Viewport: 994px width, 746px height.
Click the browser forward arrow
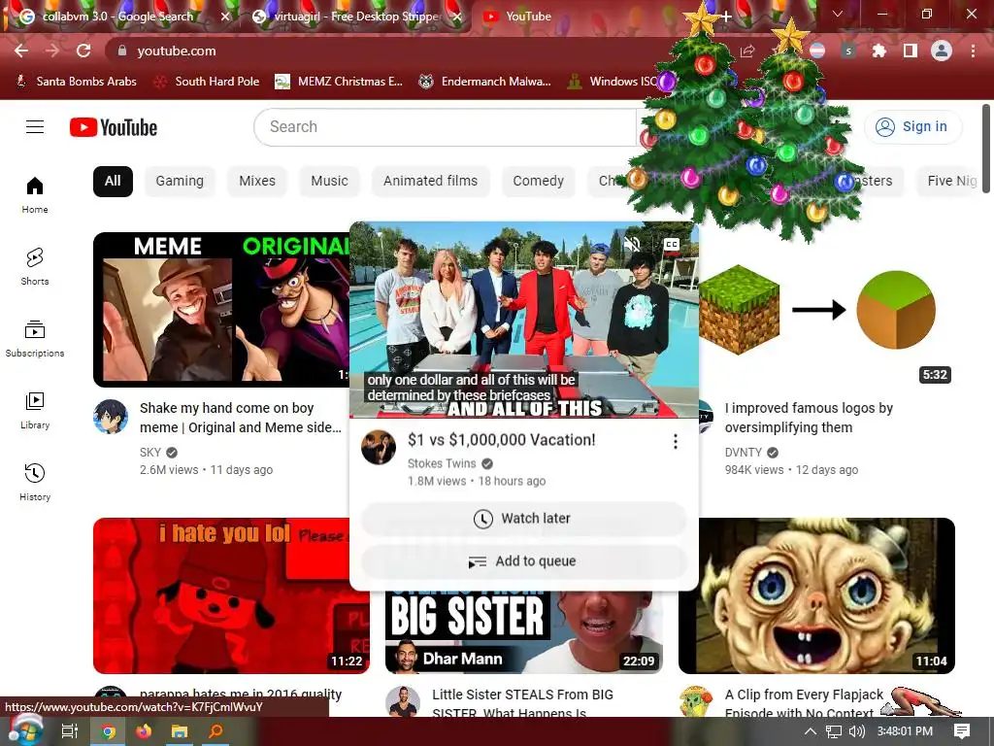[52, 51]
